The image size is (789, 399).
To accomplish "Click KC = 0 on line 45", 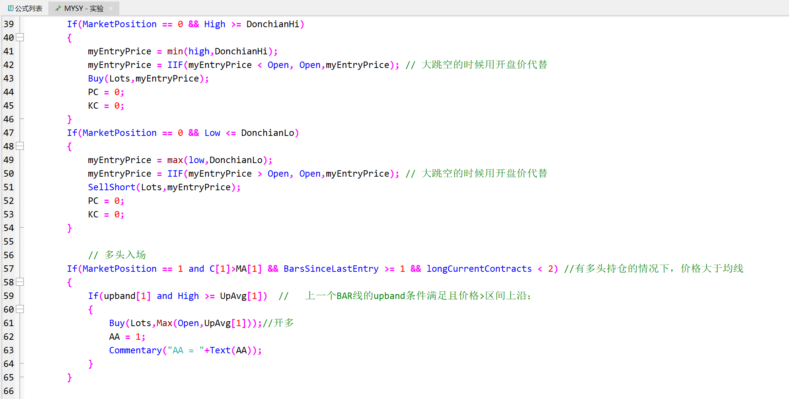I will tap(106, 106).
